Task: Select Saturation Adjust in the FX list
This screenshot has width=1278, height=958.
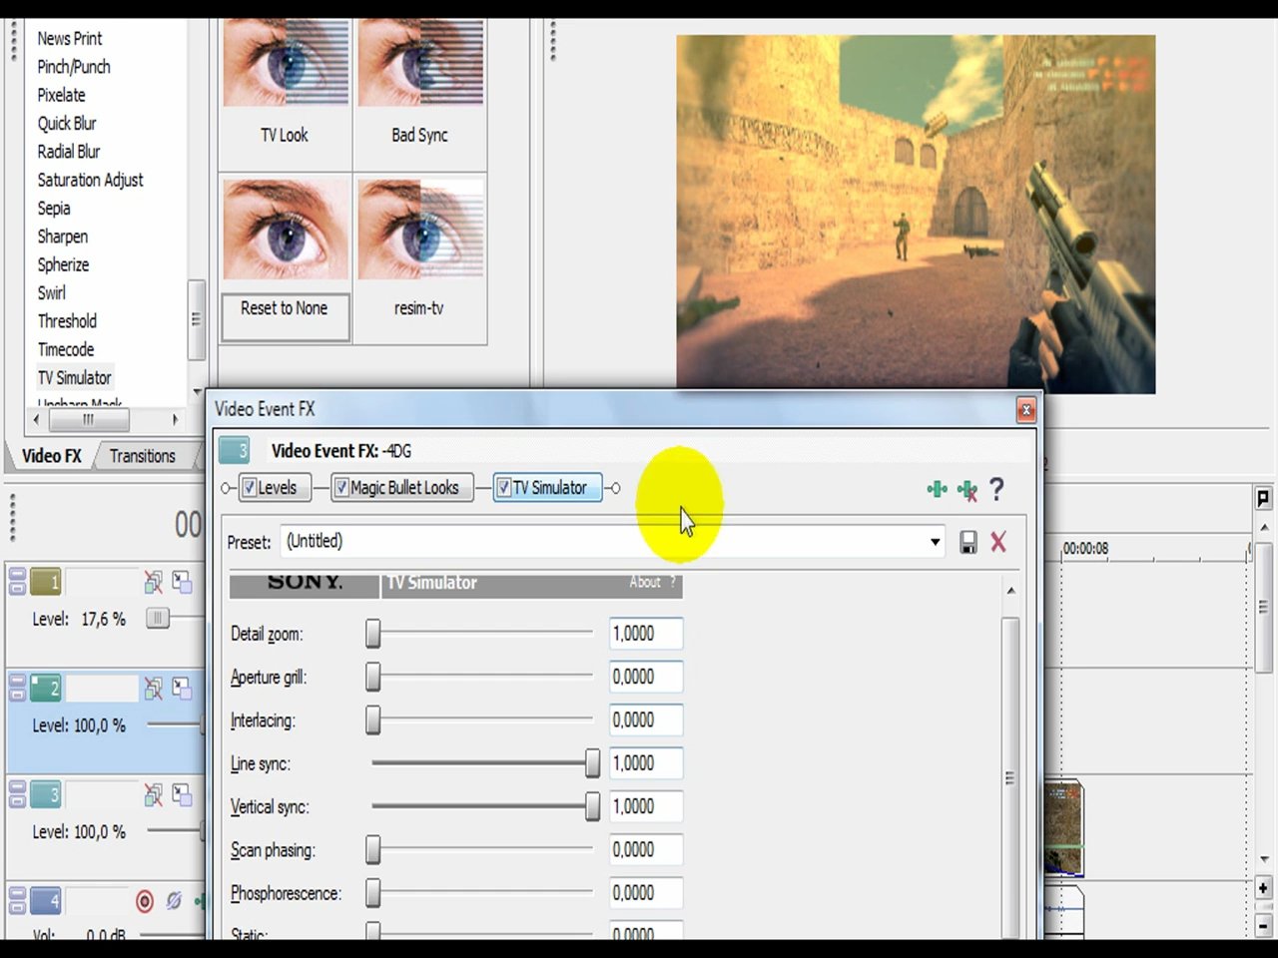Action: point(90,181)
